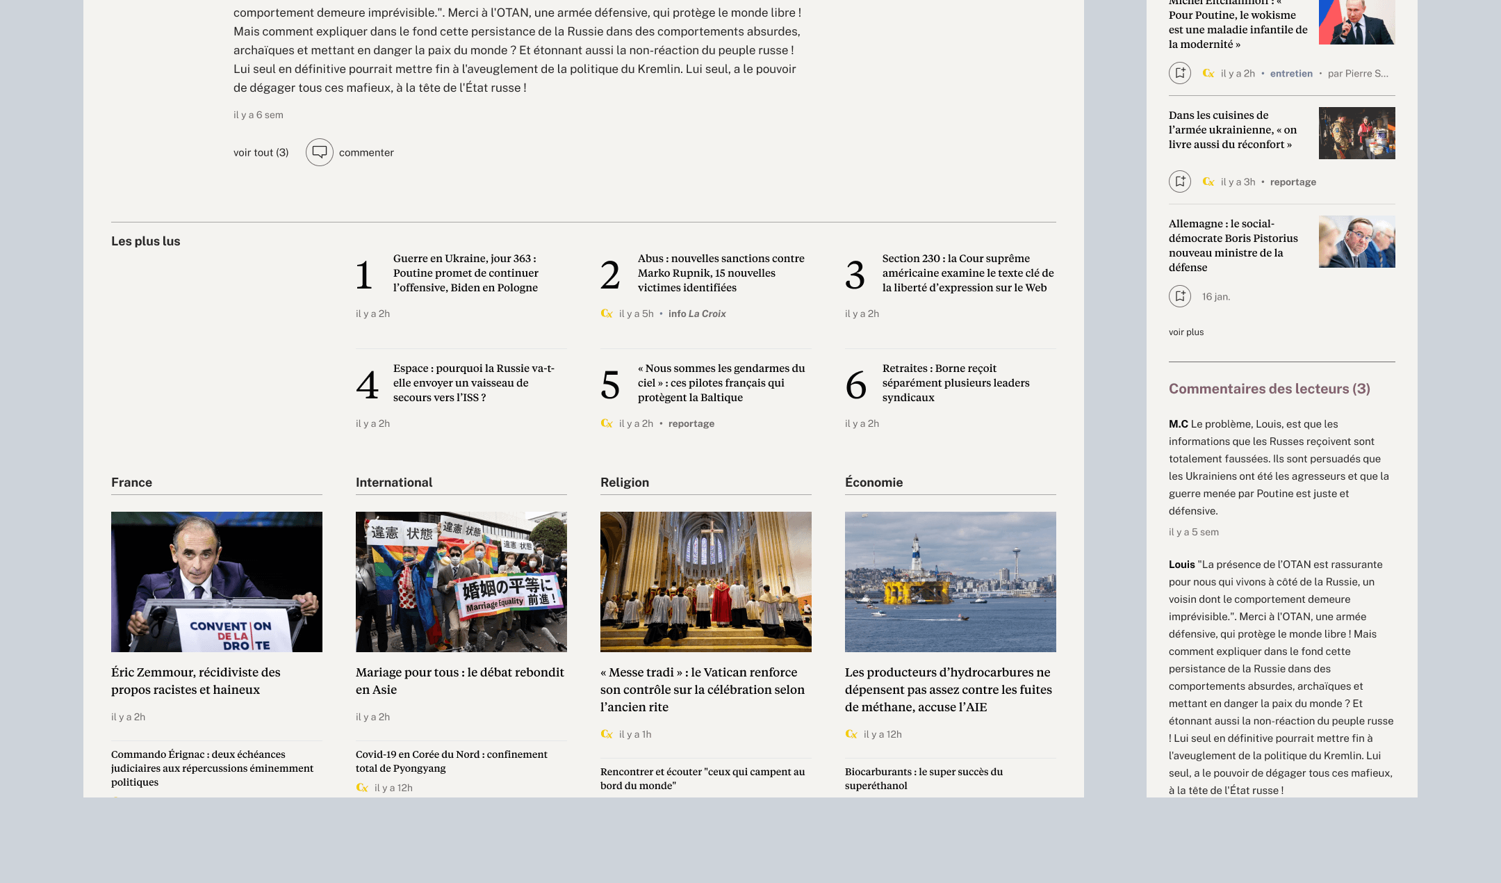Viewport: 1501px width, 883px height.
Task: Click subscriber logo beside sidebar reportage il y a 3h
Action: (1208, 182)
